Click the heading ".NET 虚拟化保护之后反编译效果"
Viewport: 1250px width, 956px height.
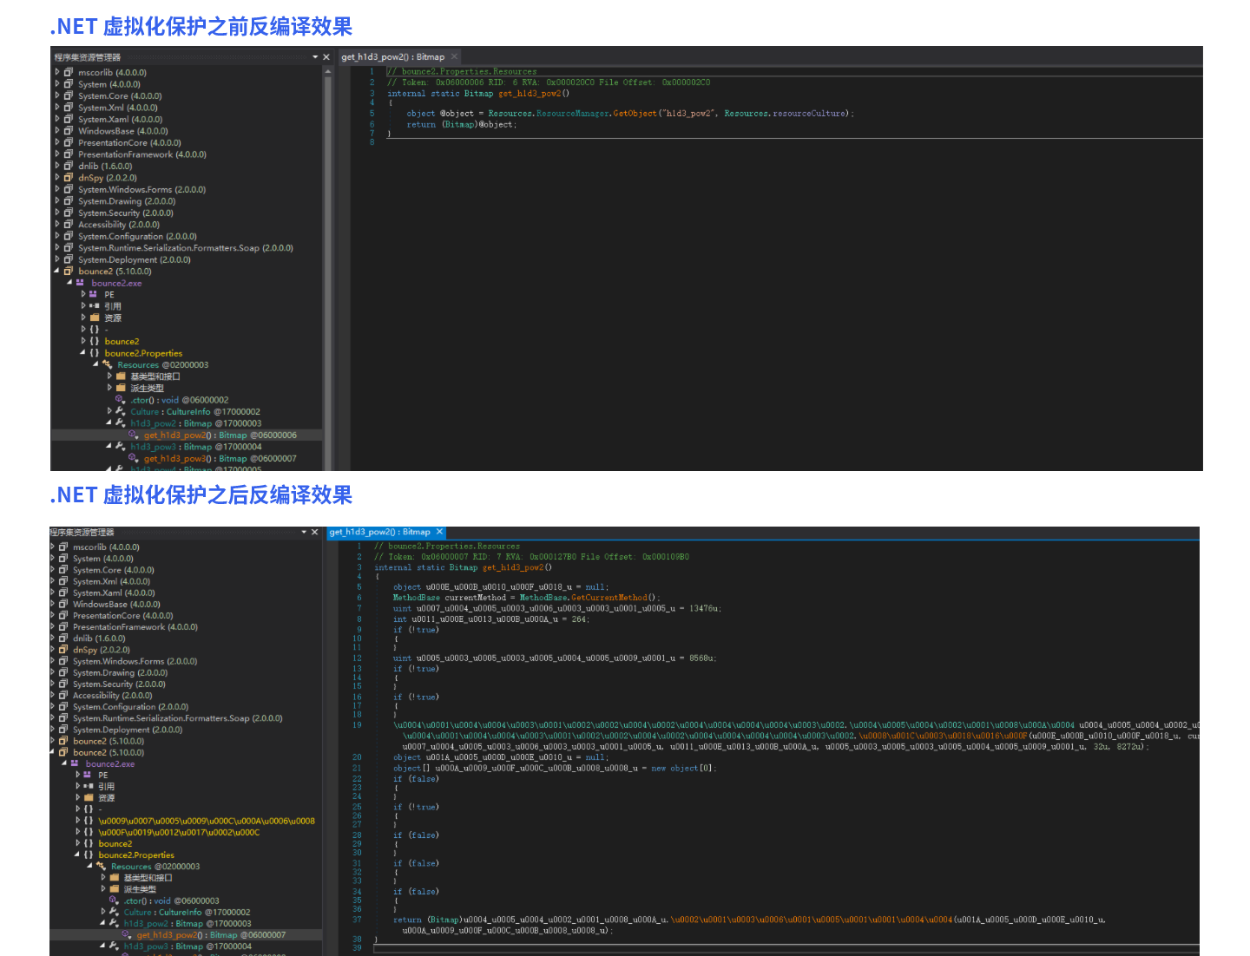coord(201,495)
